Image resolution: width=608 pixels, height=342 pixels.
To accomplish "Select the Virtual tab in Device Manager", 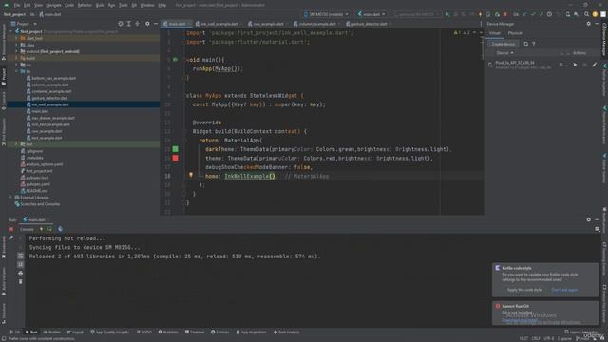I will click(x=494, y=33).
